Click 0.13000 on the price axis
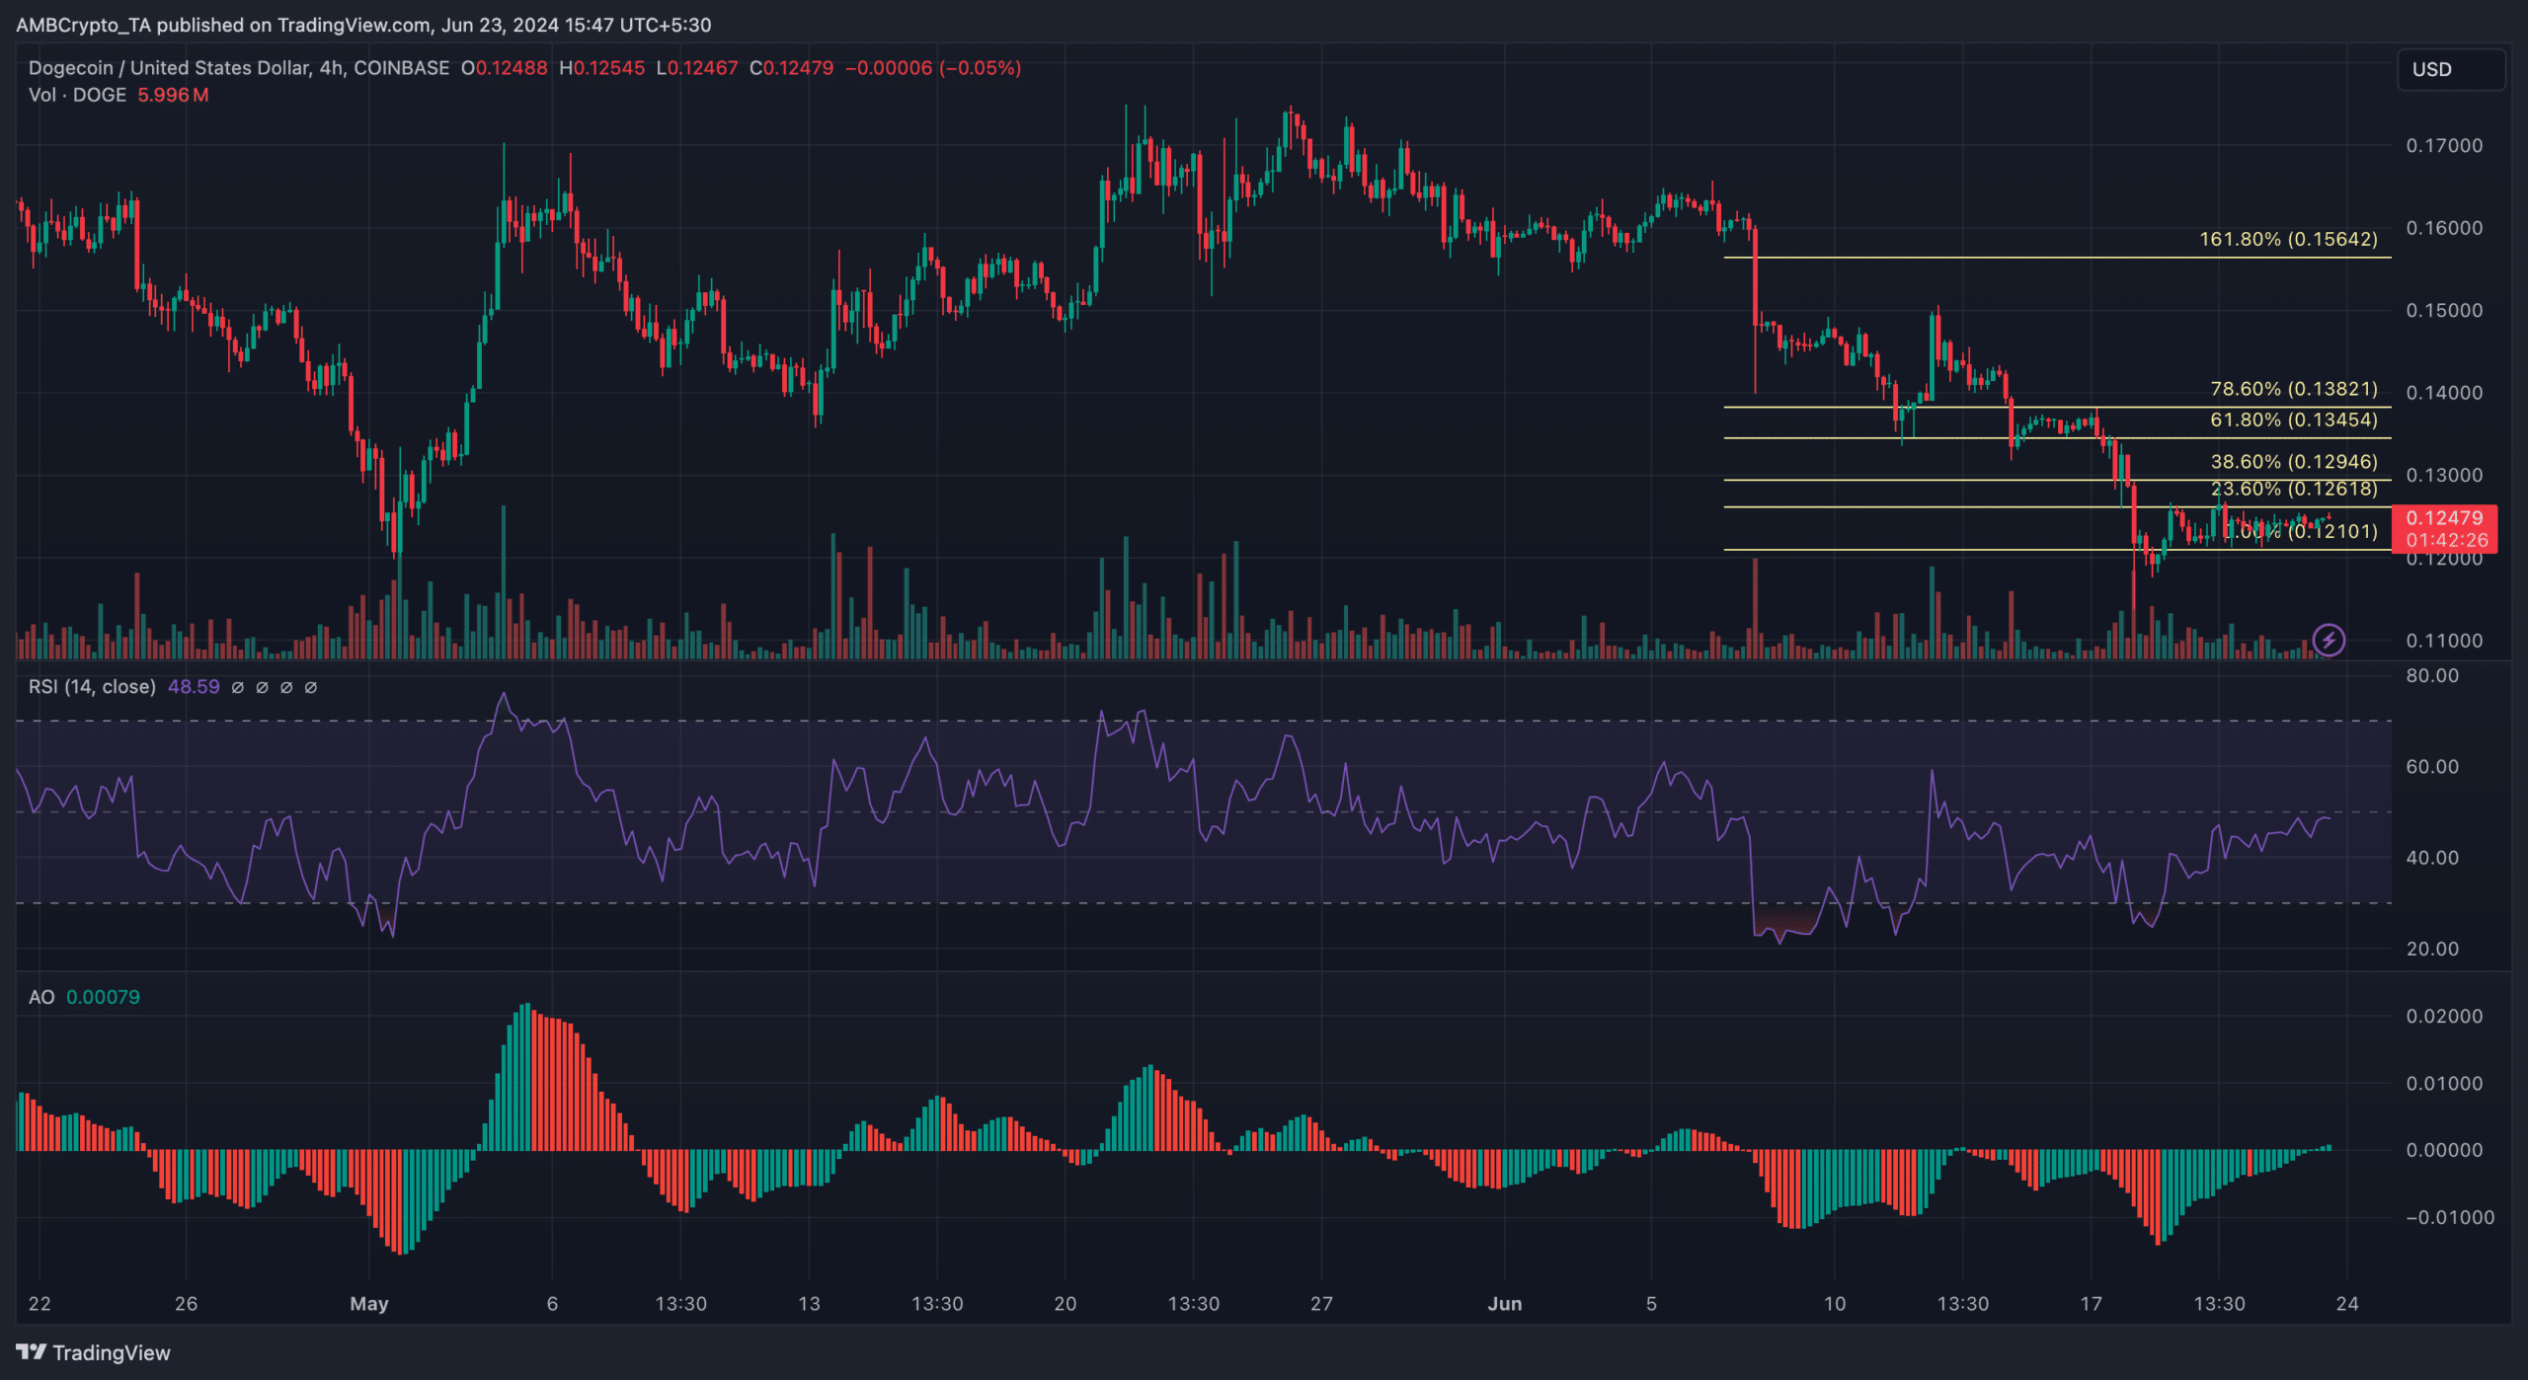2528x1380 pixels. click(2444, 475)
